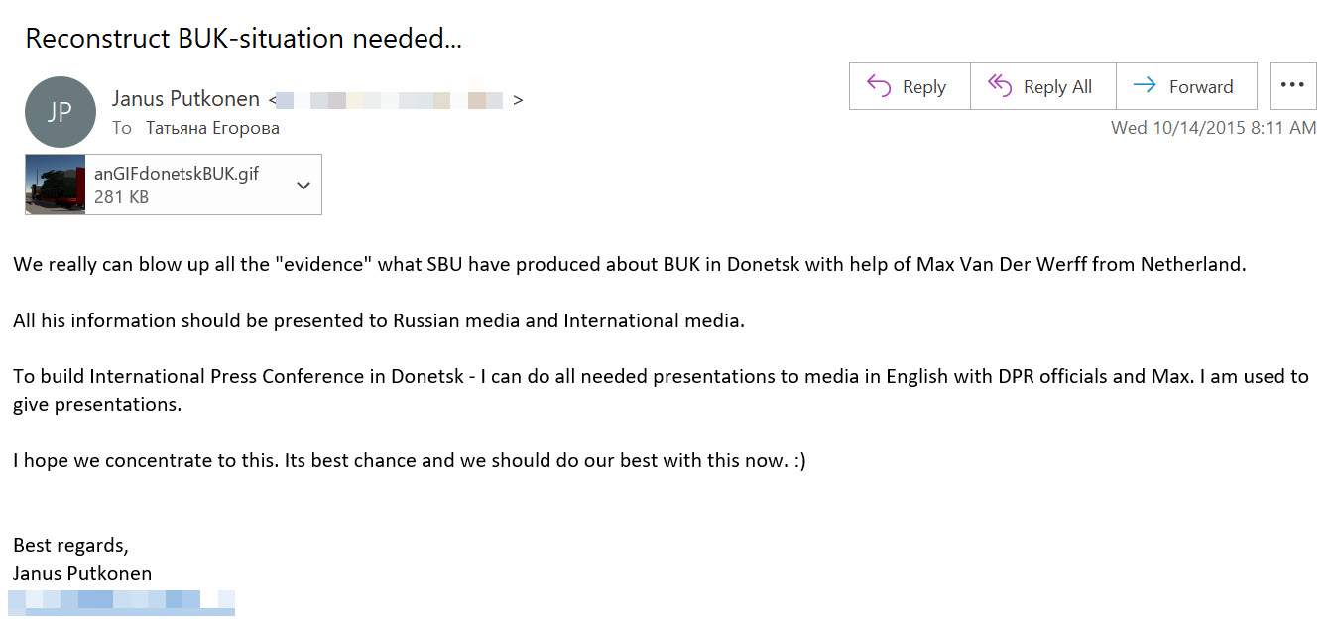Click the first paragraph mentioning SBU
1335x627 pixels.
click(x=629, y=265)
